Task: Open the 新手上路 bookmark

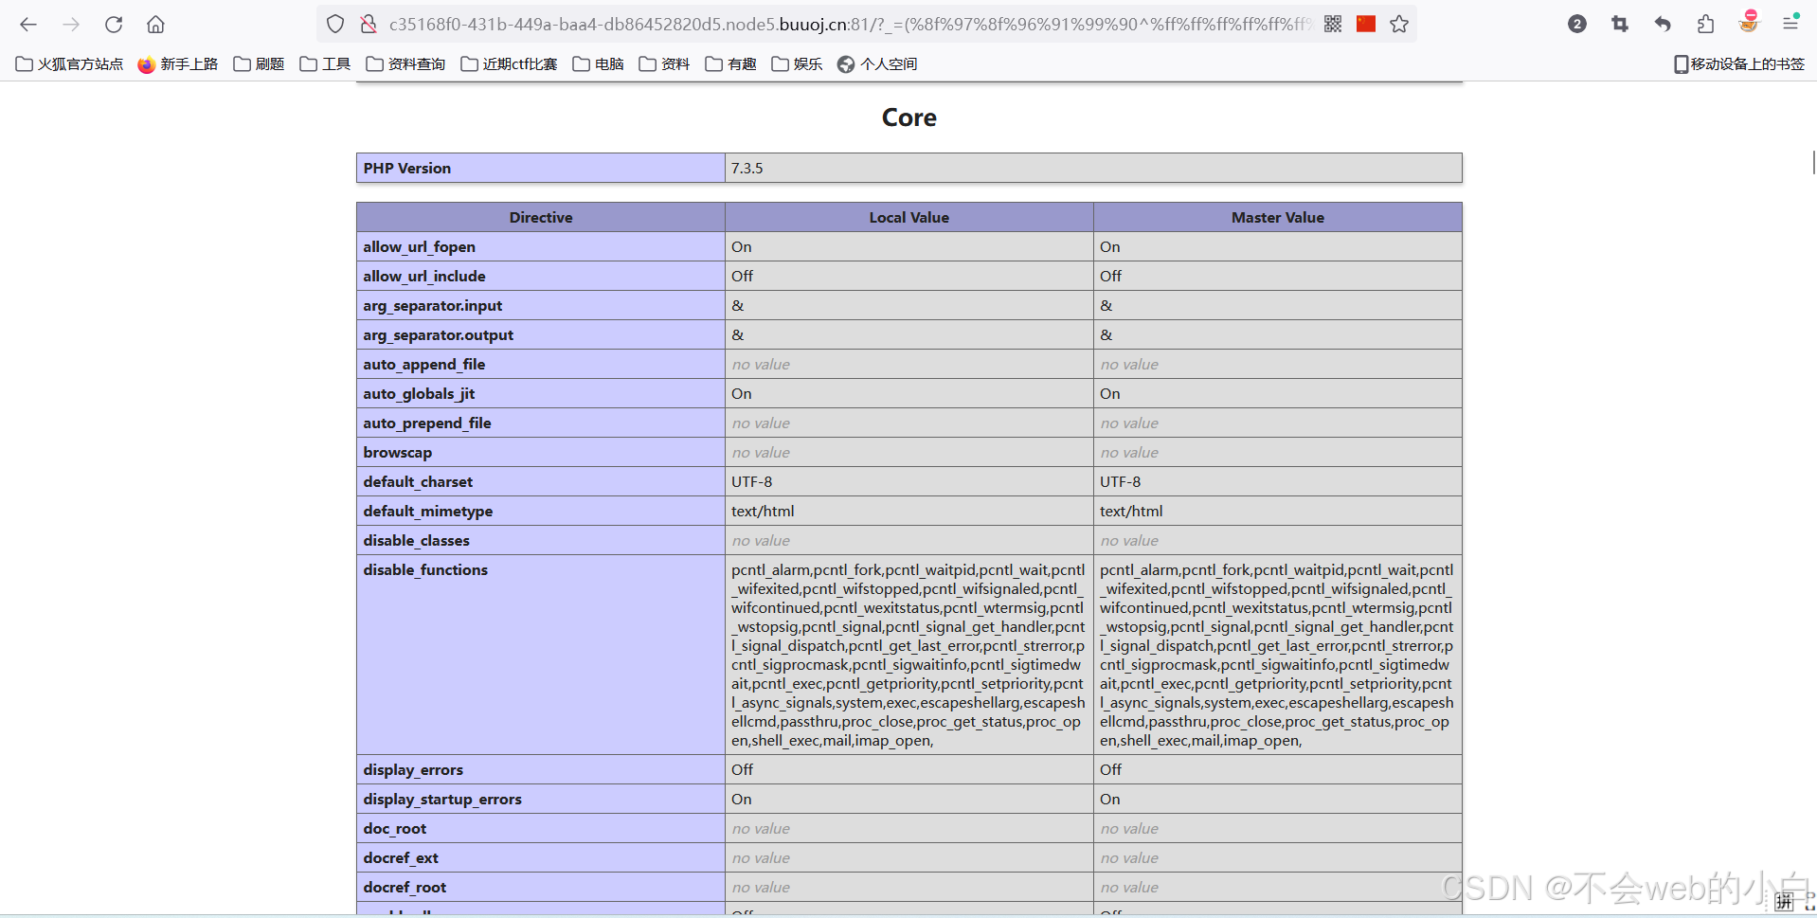Action: [178, 64]
